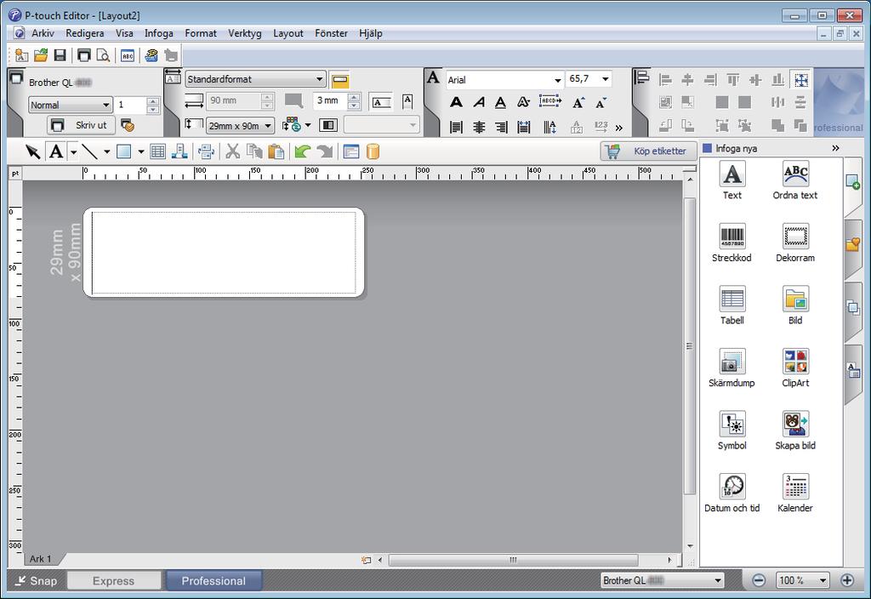
Task: Open the Arkiv menu
Action: 43,33
